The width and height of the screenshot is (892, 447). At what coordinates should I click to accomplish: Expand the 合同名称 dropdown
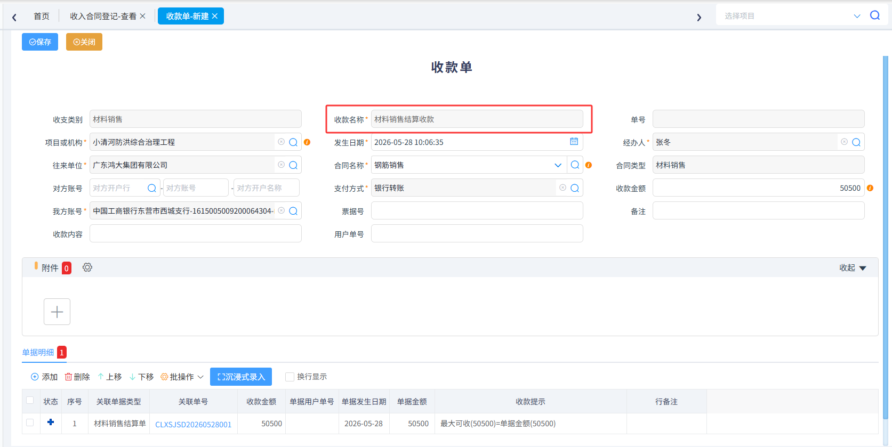coord(558,165)
